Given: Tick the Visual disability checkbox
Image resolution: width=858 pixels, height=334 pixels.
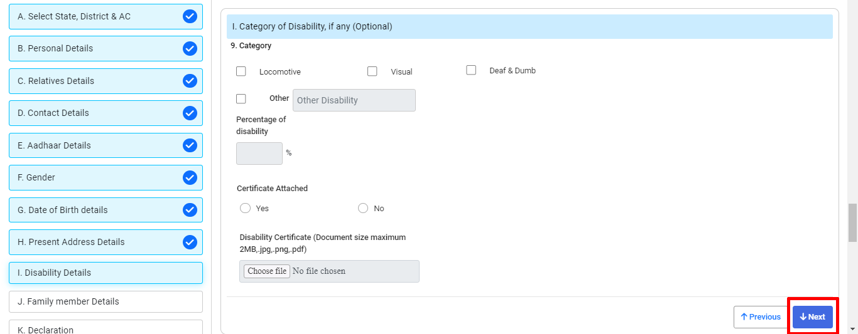Looking at the screenshot, I should [372, 71].
